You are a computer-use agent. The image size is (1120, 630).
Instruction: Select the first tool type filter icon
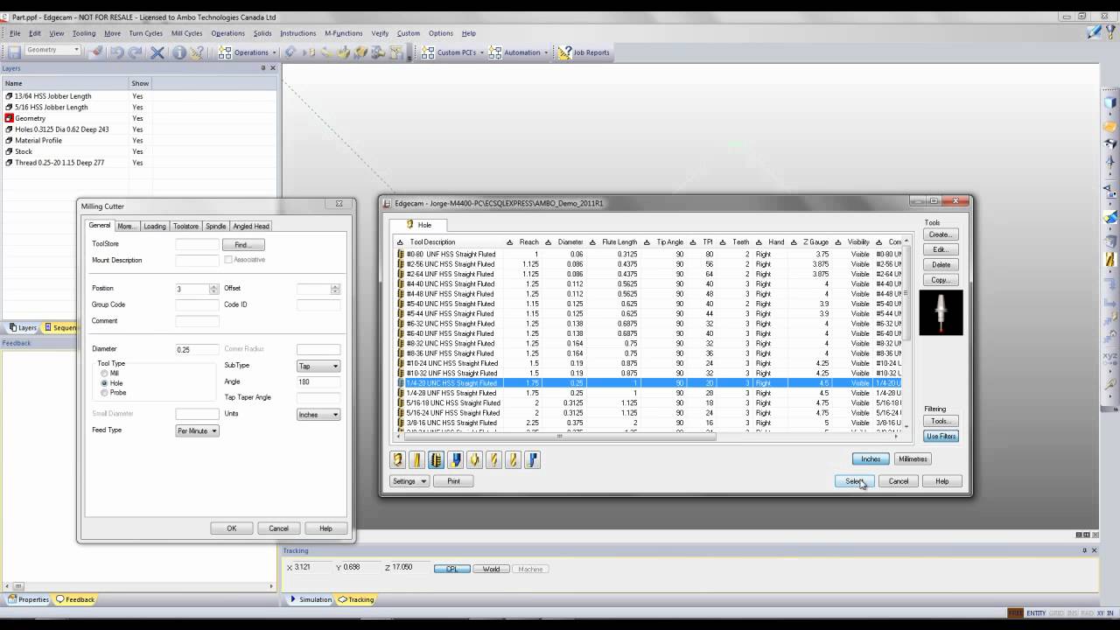tap(398, 459)
